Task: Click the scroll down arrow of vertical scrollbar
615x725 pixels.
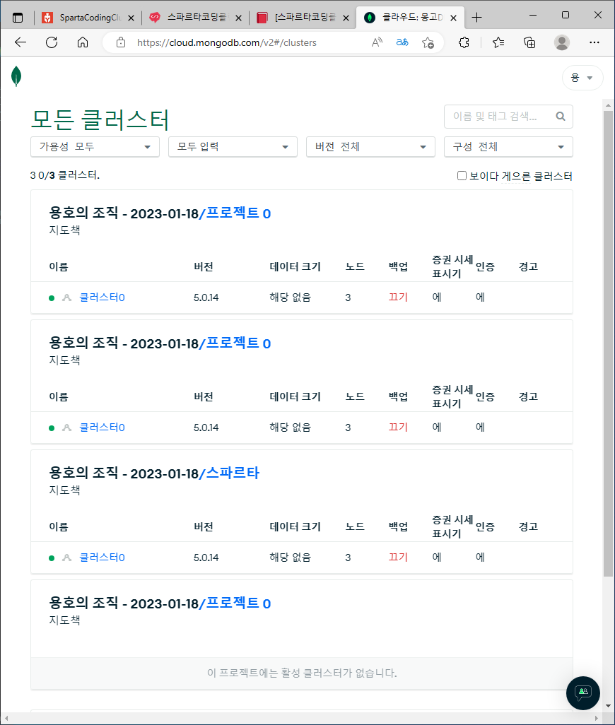Action: click(608, 706)
